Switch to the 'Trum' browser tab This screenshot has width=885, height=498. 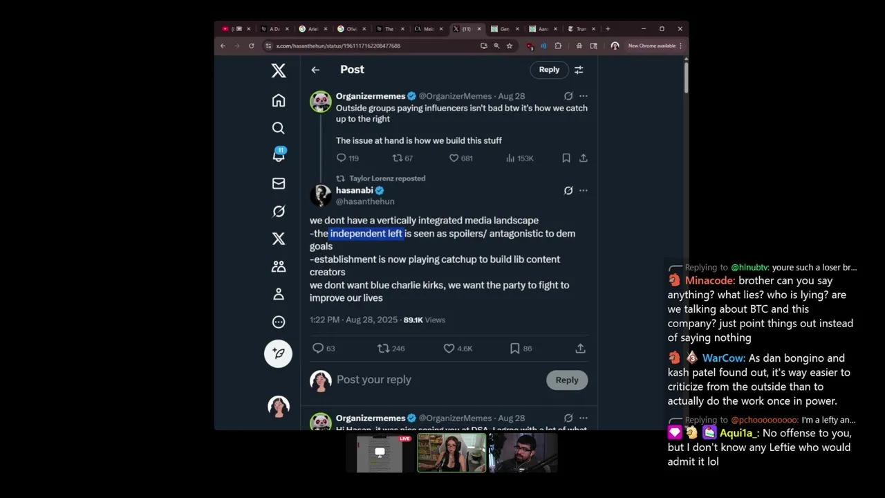pos(581,29)
